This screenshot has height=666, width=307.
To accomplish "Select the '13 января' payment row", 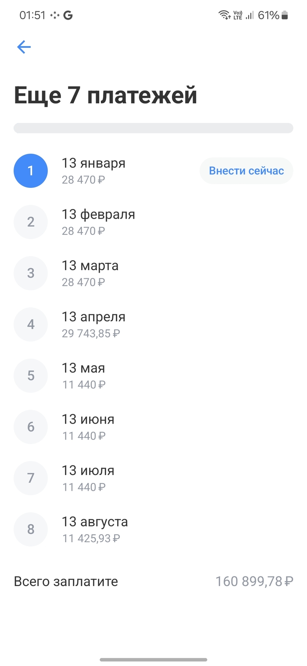I will point(93,171).
